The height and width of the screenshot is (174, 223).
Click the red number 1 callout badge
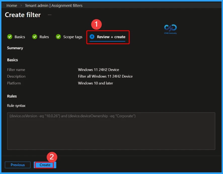(96, 24)
